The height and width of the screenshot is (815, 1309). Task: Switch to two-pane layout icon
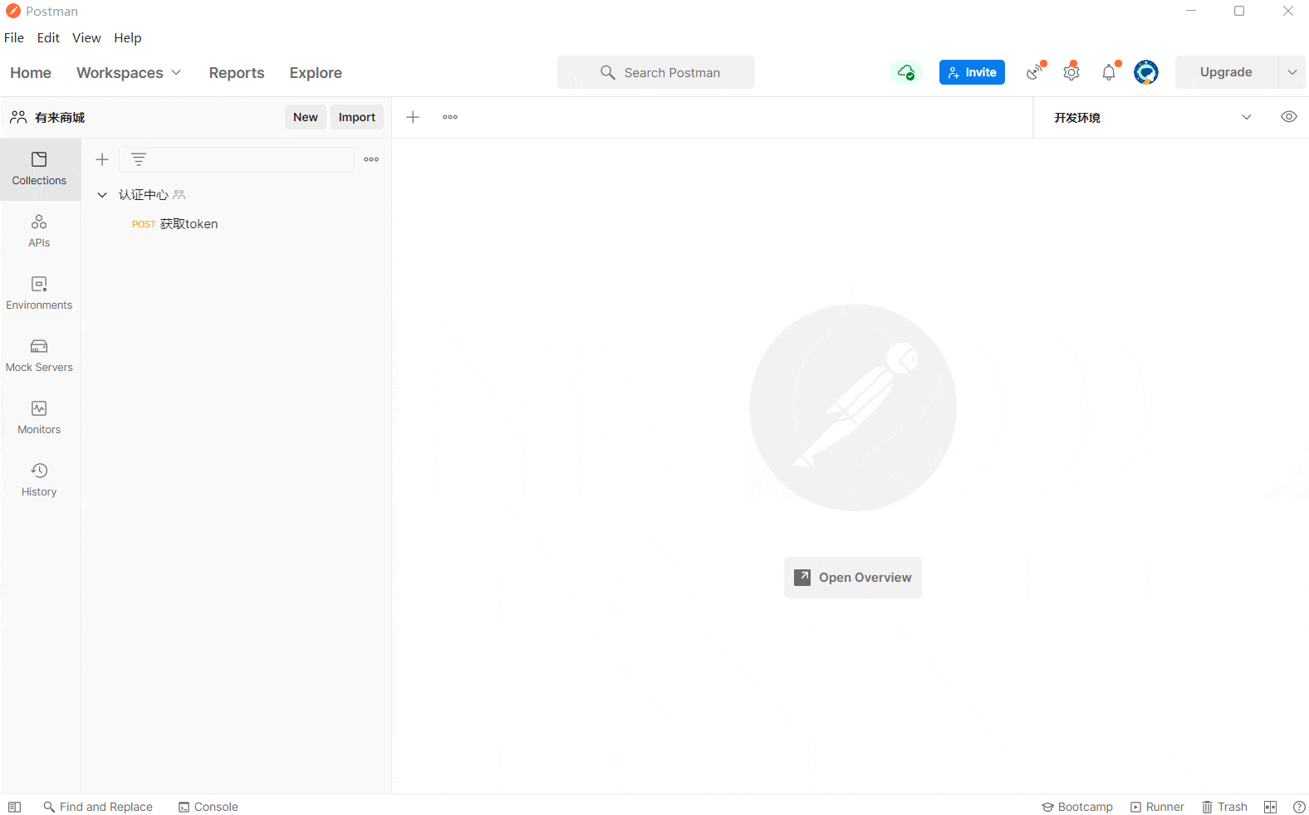(x=1270, y=807)
